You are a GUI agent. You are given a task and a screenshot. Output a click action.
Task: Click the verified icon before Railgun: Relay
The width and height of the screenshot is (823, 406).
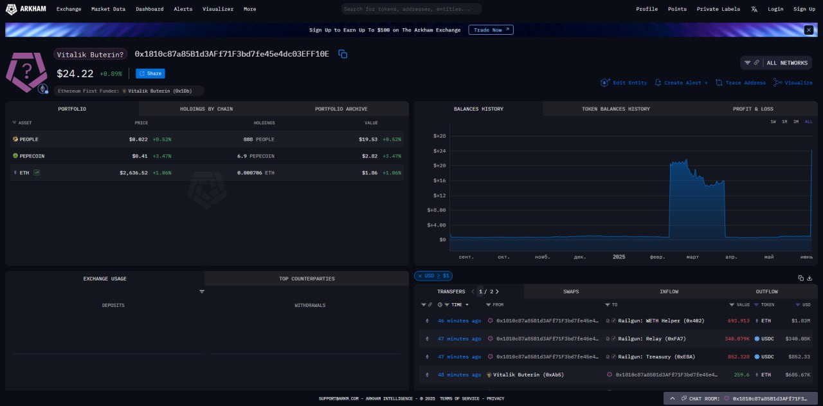click(614, 338)
